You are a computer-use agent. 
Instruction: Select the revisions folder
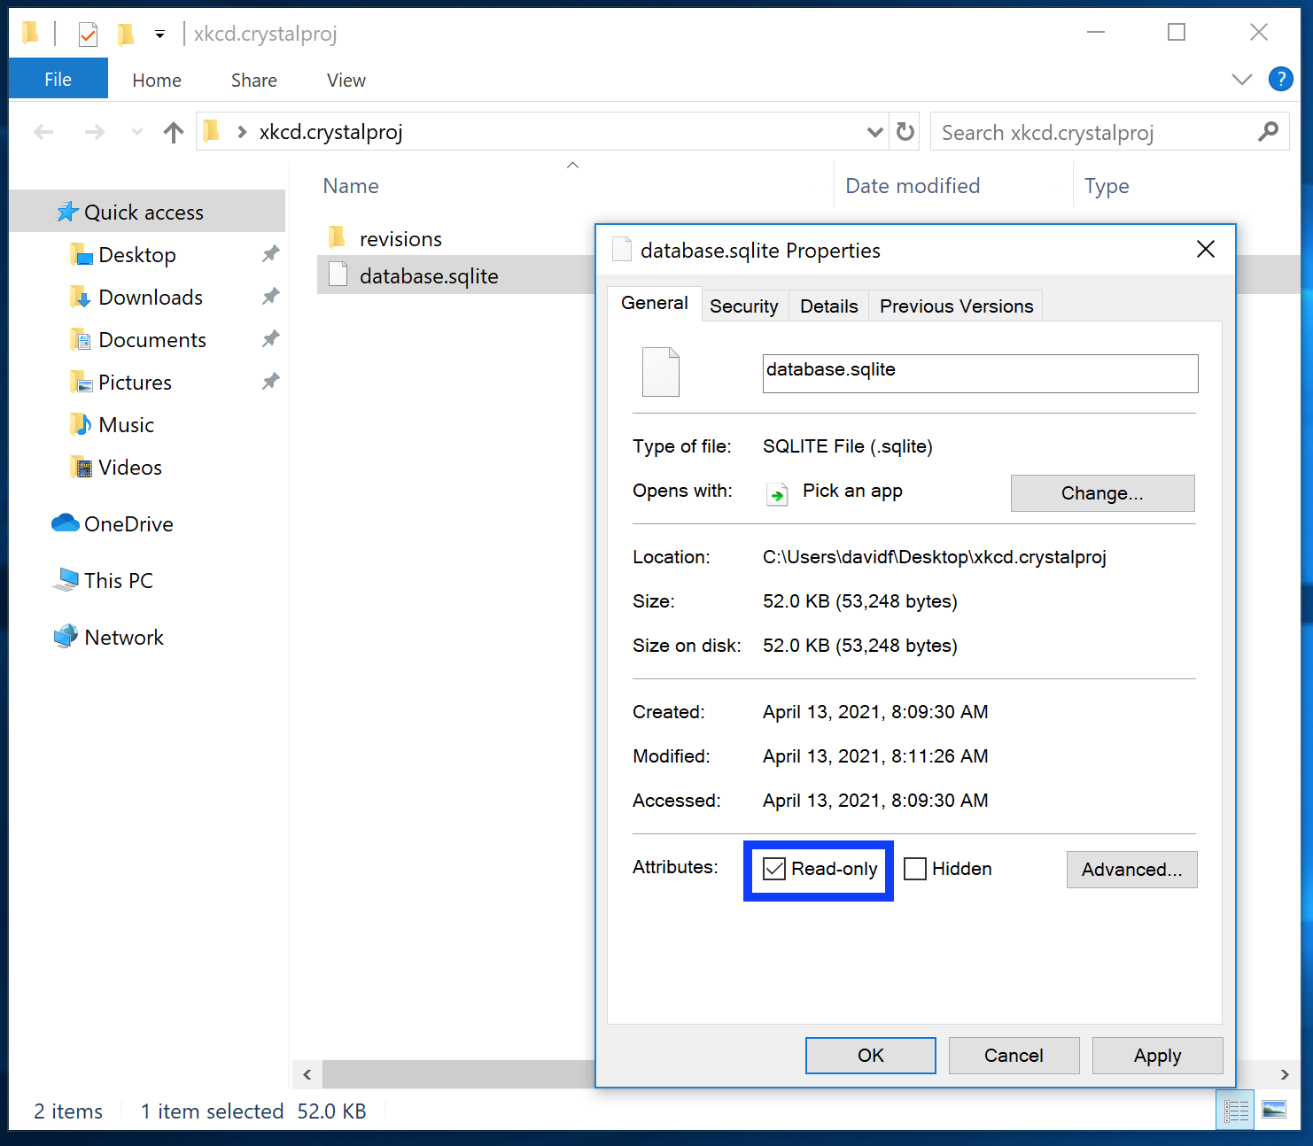(x=400, y=239)
